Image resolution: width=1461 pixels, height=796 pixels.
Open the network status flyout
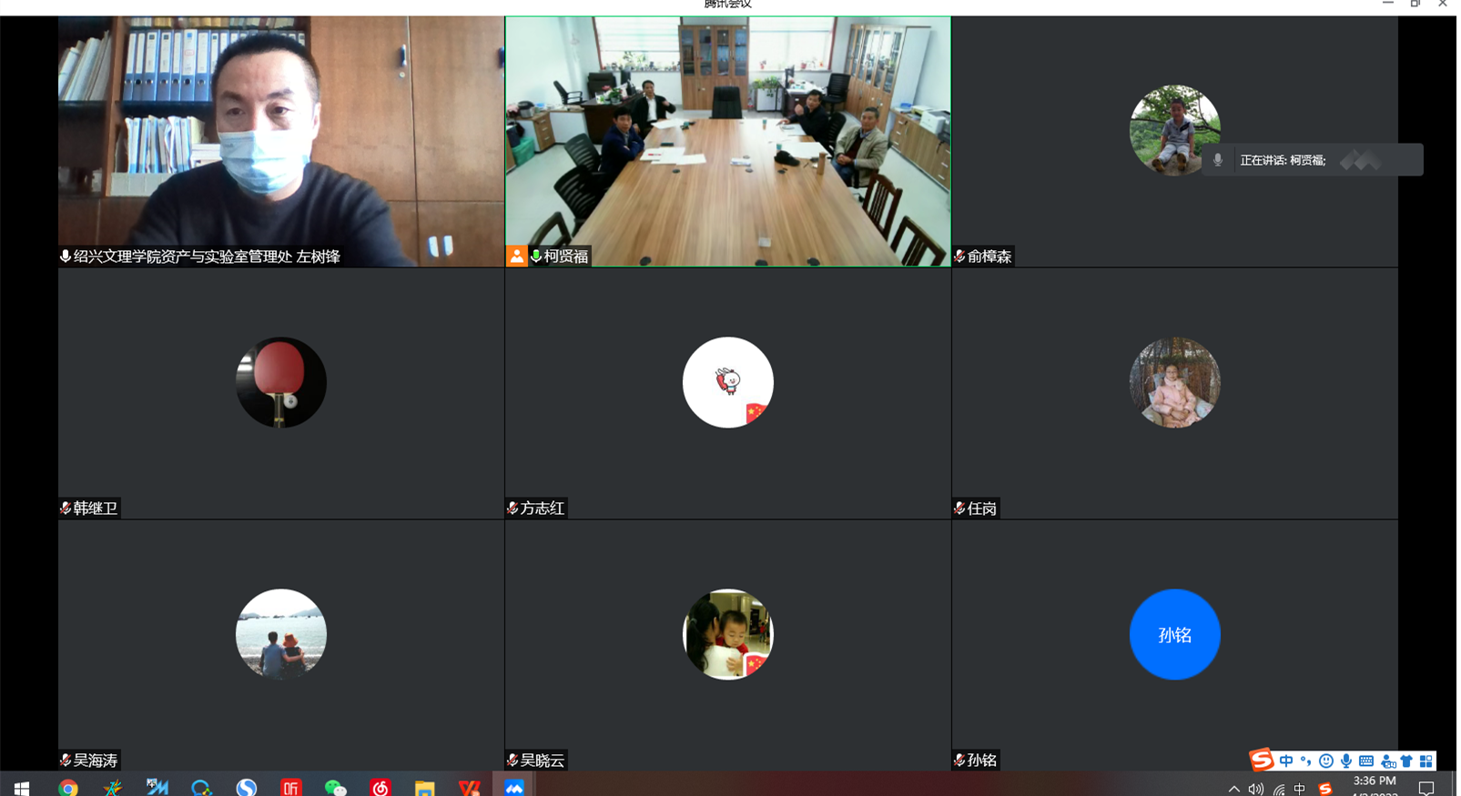point(1278,789)
